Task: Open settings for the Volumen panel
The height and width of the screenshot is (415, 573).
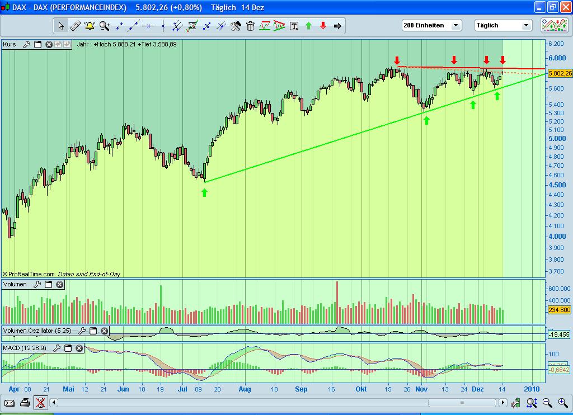Action: [37, 284]
